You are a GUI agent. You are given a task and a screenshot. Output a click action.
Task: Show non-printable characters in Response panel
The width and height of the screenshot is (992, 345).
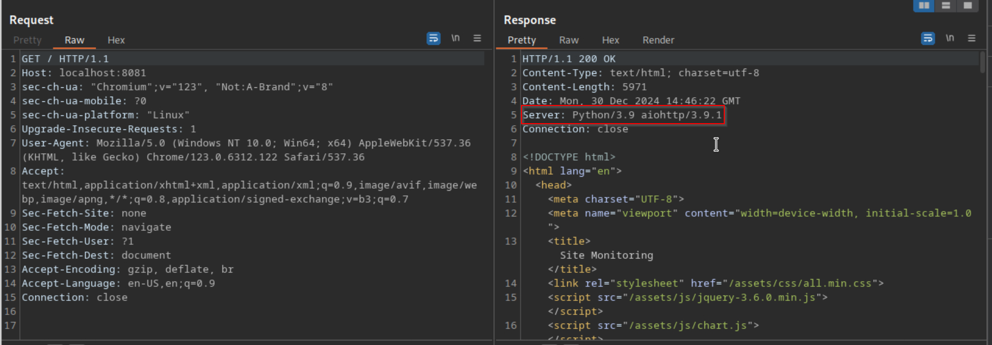pos(950,38)
